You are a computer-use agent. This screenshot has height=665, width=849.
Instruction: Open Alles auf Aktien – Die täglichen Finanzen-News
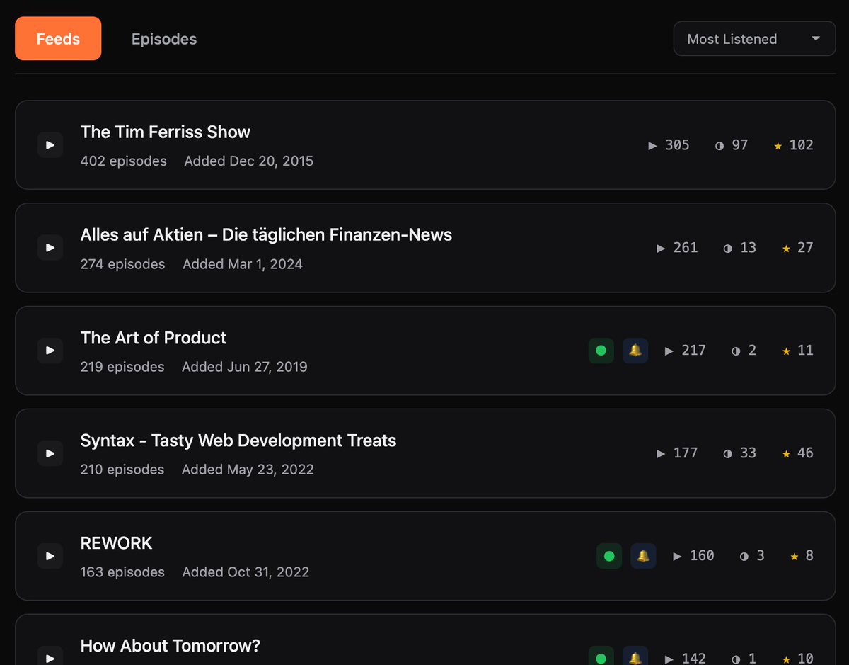tap(266, 235)
